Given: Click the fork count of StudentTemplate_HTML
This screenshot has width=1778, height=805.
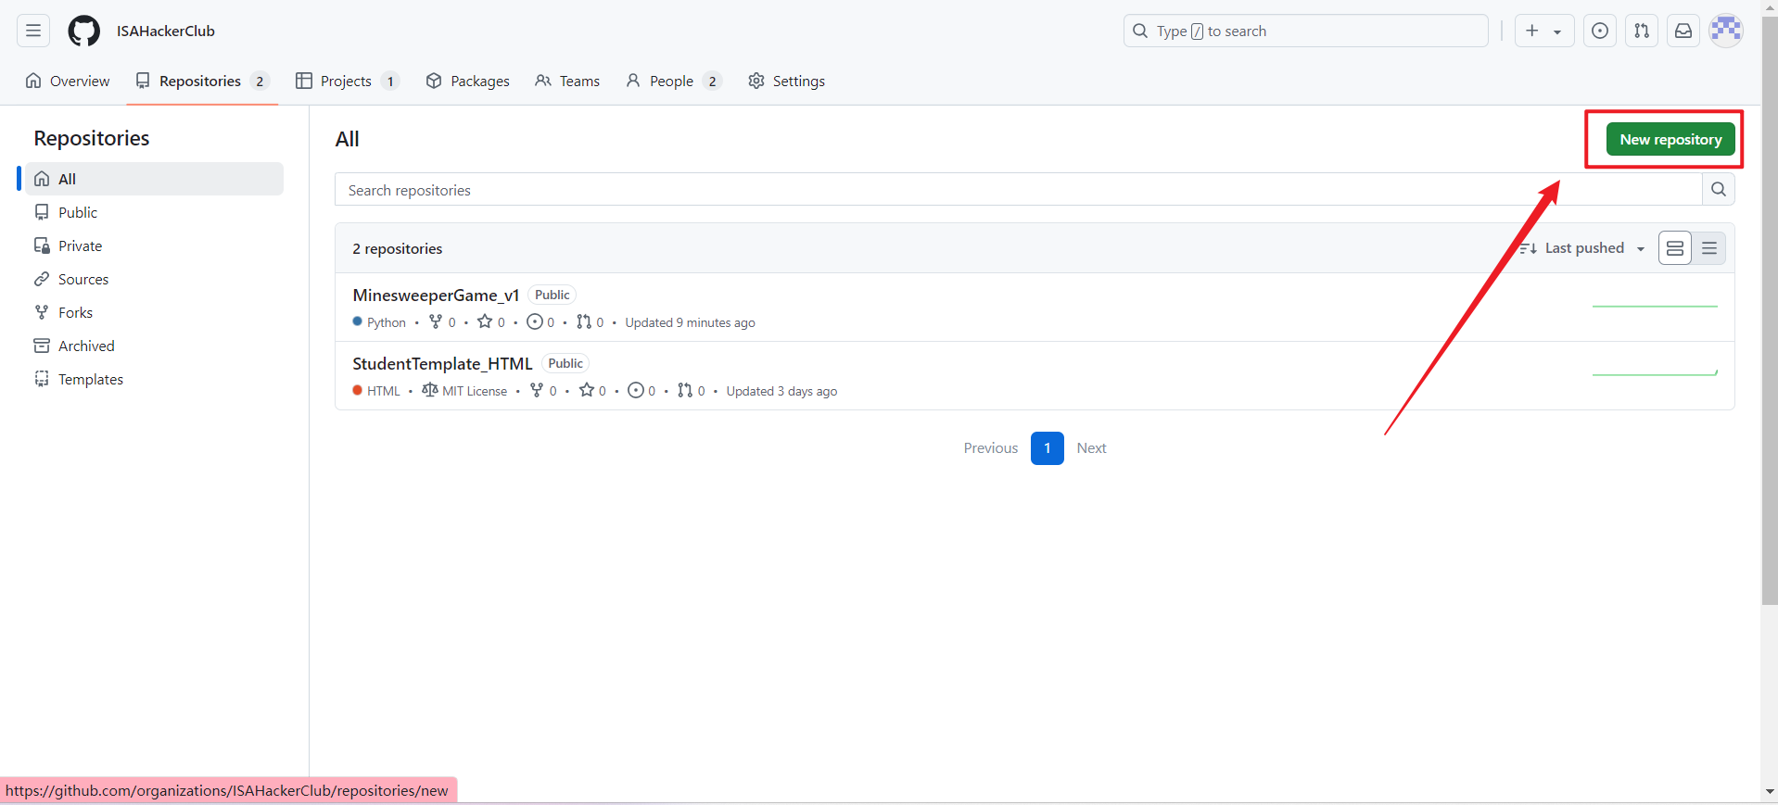Looking at the screenshot, I should (x=543, y=391).
